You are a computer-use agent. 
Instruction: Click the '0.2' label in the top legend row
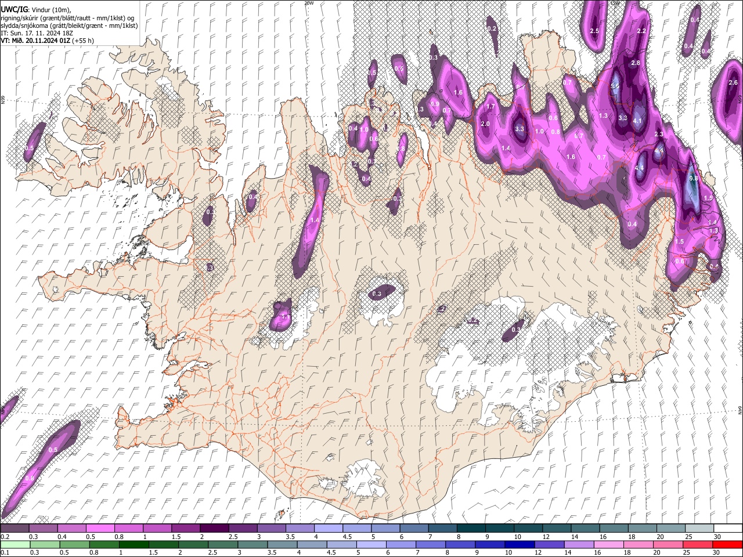pos(4,537)
